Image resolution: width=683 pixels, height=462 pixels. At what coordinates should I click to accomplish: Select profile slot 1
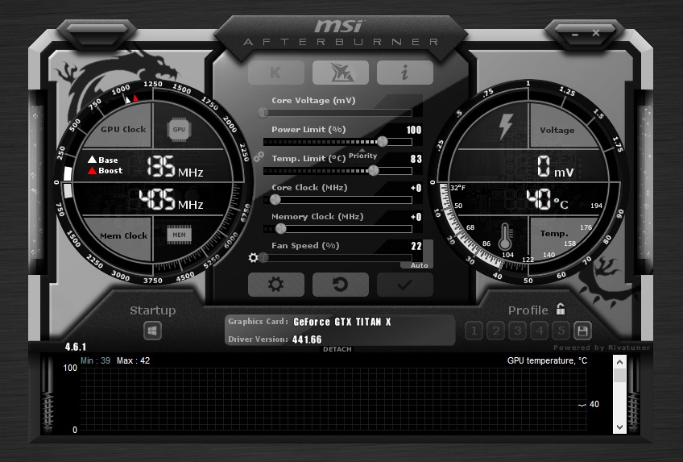(474, 331)
